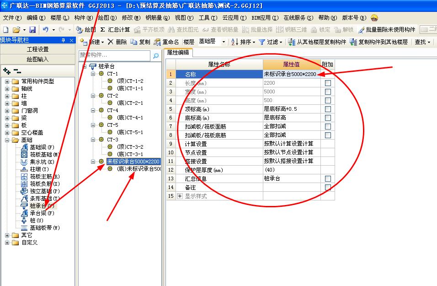Click the collapse-all minus icon in navigator
Screen dimensions: 437x286
(x=17, y=71)
